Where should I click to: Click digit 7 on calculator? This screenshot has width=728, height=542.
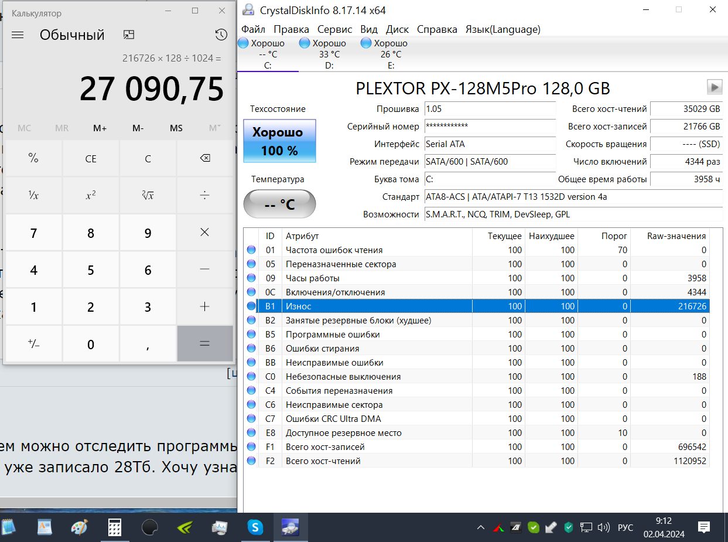(x=33, y=233)
